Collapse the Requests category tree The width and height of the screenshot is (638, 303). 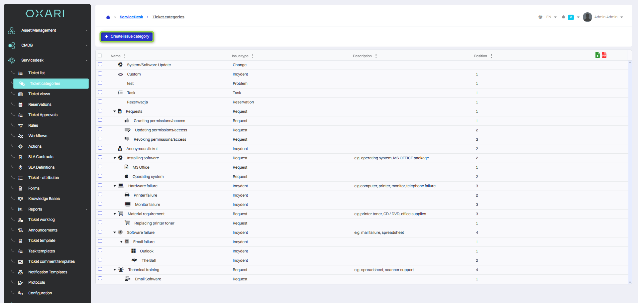(115, 111)
